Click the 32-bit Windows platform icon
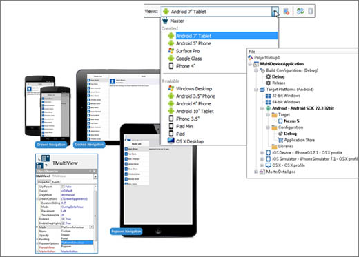This screenshot has width=359, height=257. coord(269,96)
